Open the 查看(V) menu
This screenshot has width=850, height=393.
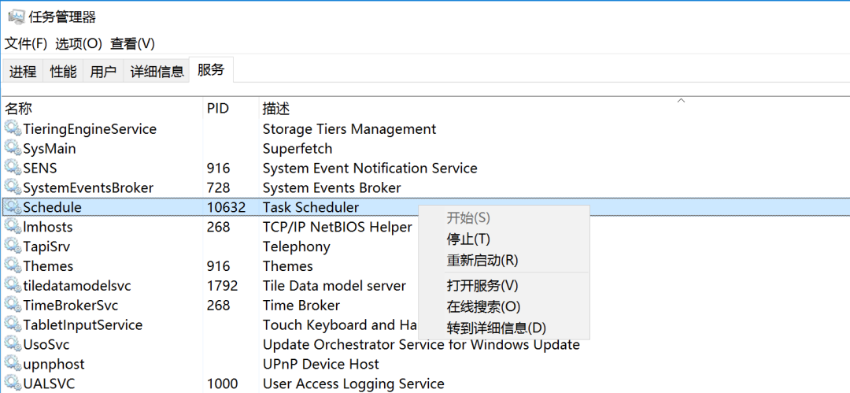132,43
